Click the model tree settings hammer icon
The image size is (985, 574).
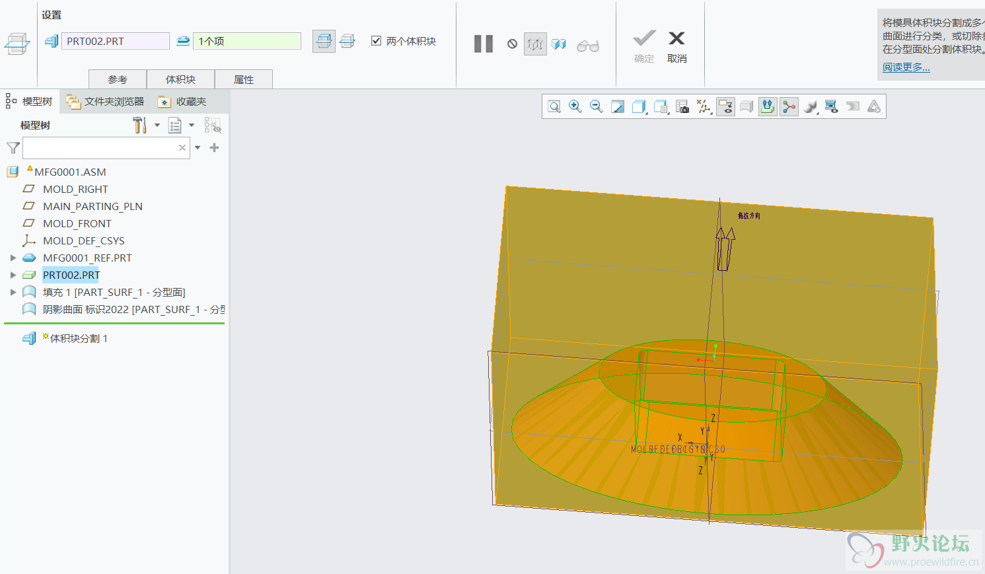click(139, 125)
